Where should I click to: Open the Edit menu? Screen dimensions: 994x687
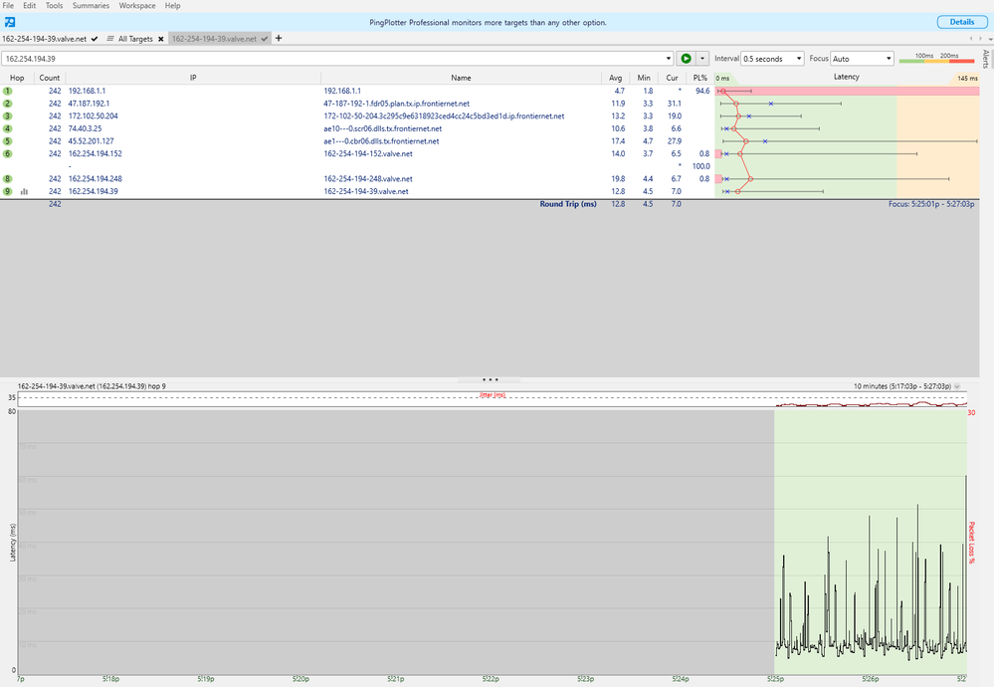coord(30,6)
